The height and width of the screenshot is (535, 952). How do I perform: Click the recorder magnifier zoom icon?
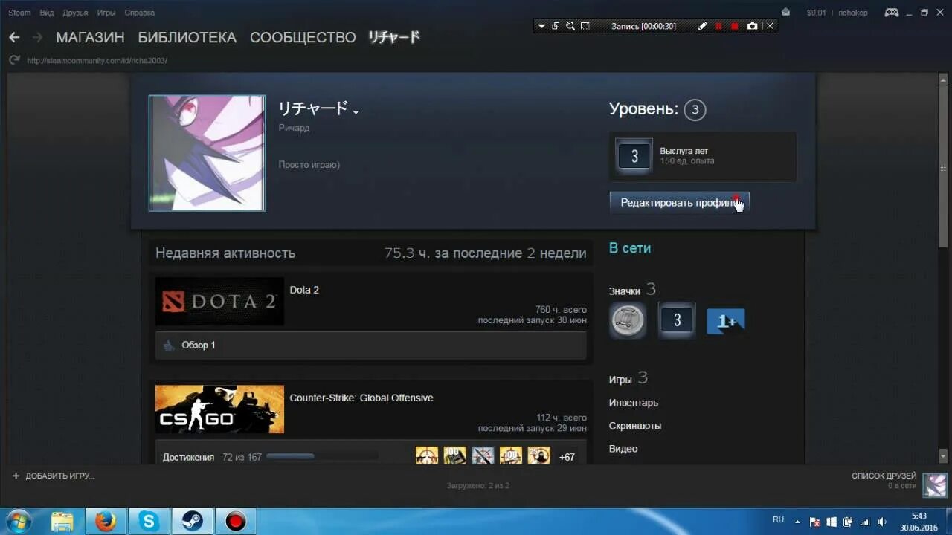pos(570,26)
